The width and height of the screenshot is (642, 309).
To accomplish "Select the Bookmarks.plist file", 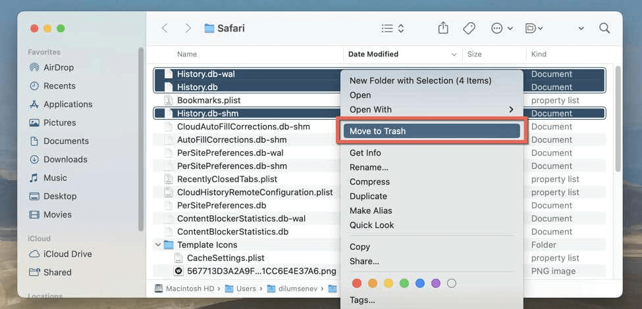I will click(x=208, y=100).
